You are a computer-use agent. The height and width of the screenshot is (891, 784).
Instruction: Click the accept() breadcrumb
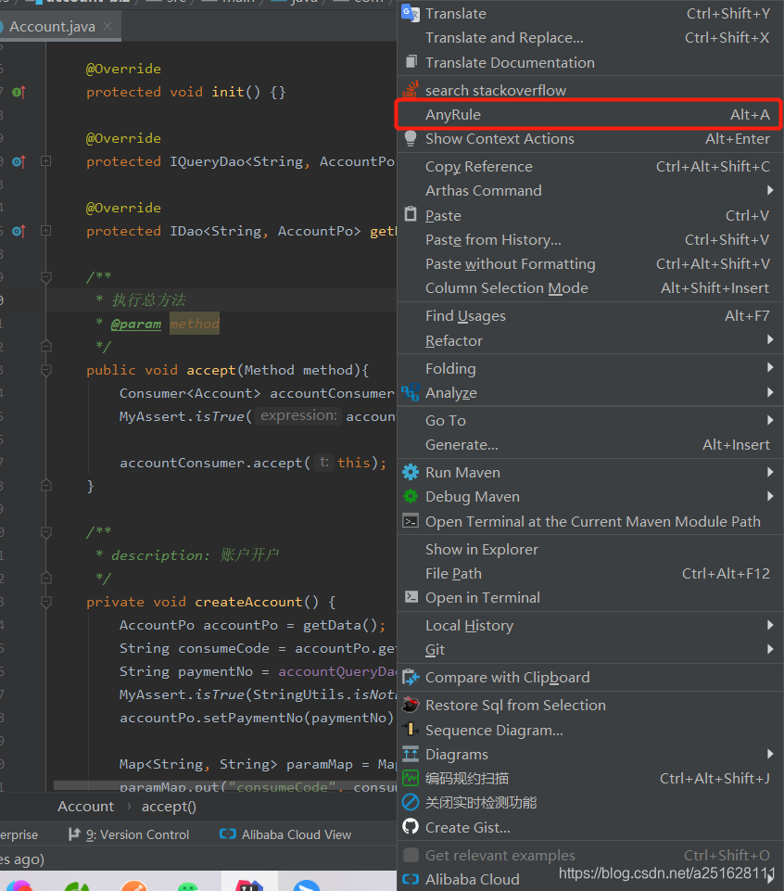coord(169,807)
